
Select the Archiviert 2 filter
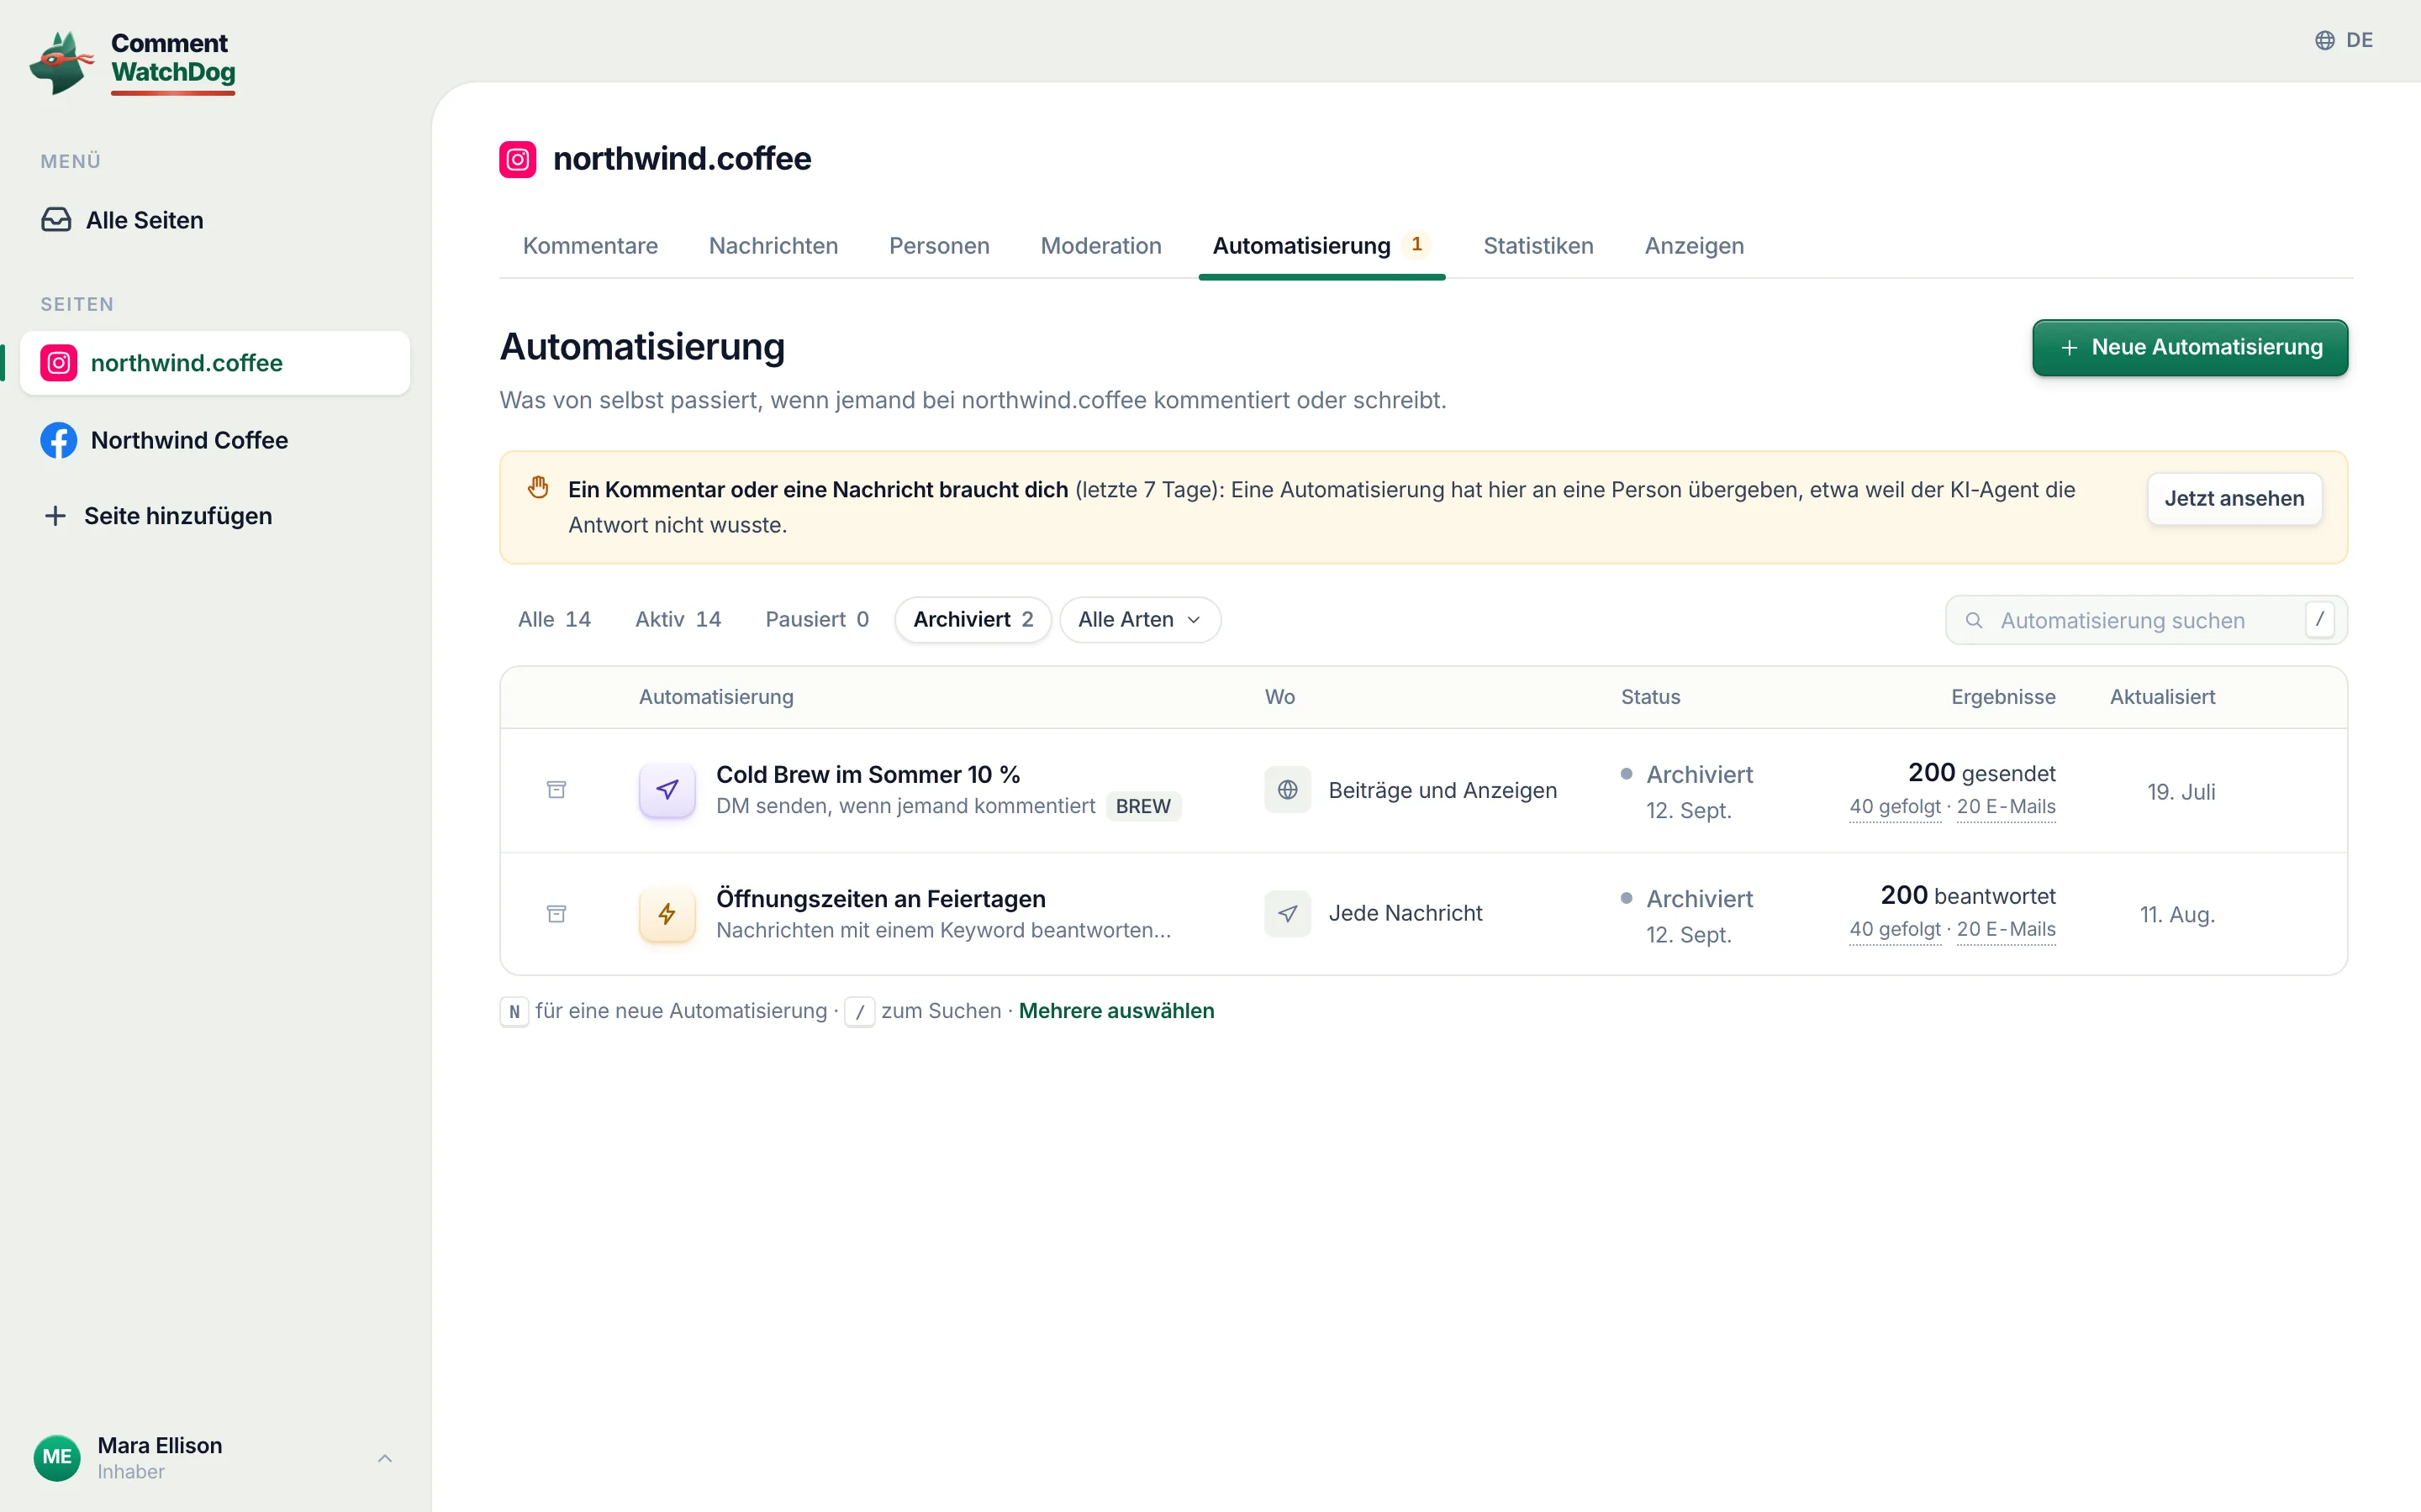click(973, 620)
